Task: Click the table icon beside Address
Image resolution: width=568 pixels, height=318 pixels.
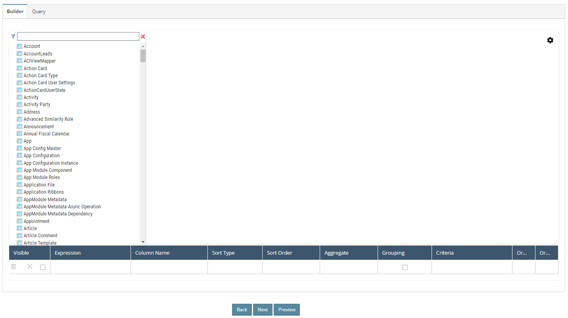Action: coord(19,112)
